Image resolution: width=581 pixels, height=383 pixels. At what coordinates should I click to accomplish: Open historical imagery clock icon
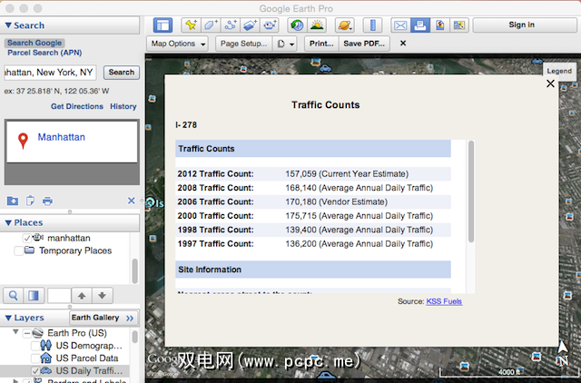pos(297,25)
